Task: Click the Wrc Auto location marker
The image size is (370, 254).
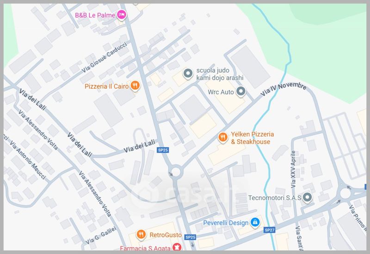Action: tap(240, 91)
